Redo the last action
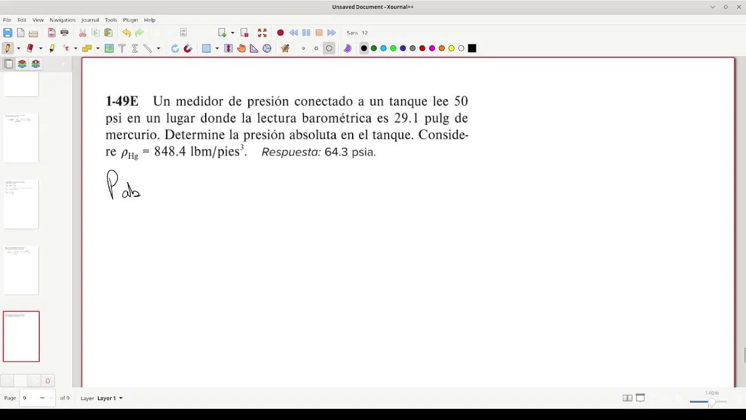The height and width of the screenshot is (420, 746). (139, 33)
